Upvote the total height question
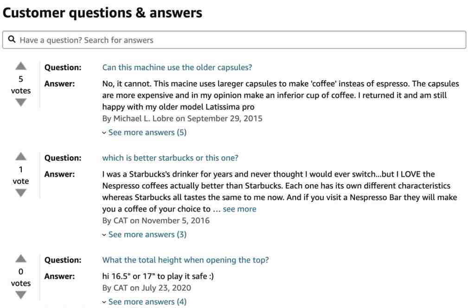Image resolution: width=475 pixels, height=308 pixels. 21,258
